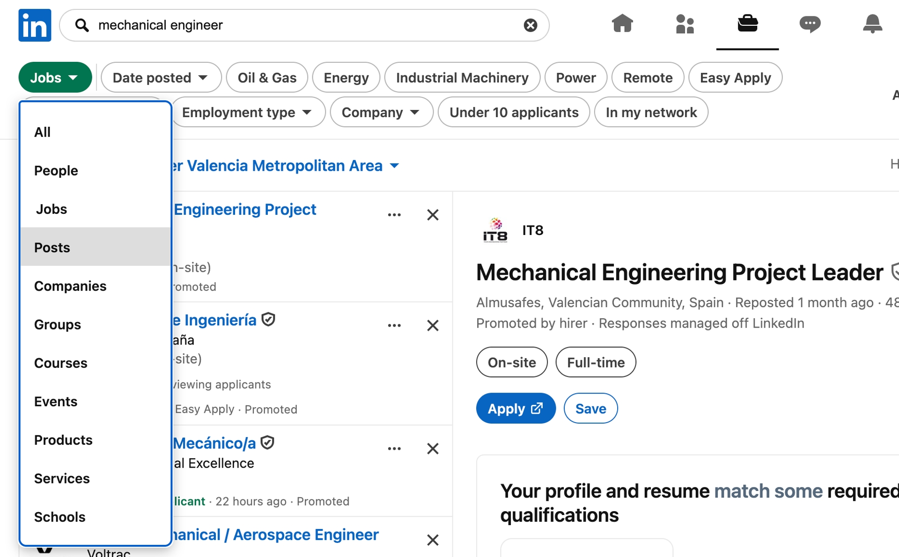Dismiss the Mecánico/a job card

pyautogui.click(x=433, y=448)
